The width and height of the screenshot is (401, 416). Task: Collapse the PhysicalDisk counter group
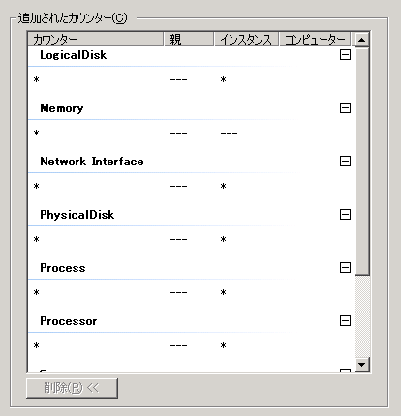[345, 215]
